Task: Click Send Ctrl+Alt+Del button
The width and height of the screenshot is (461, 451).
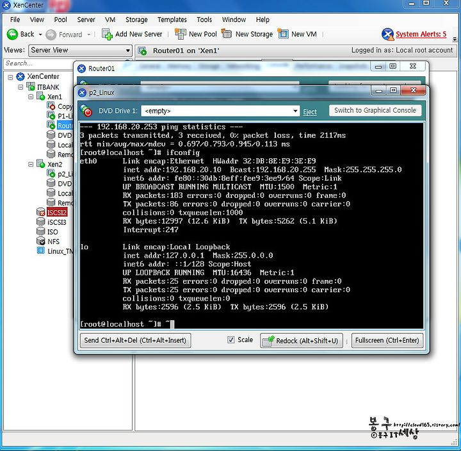Action: coord(135,340)
